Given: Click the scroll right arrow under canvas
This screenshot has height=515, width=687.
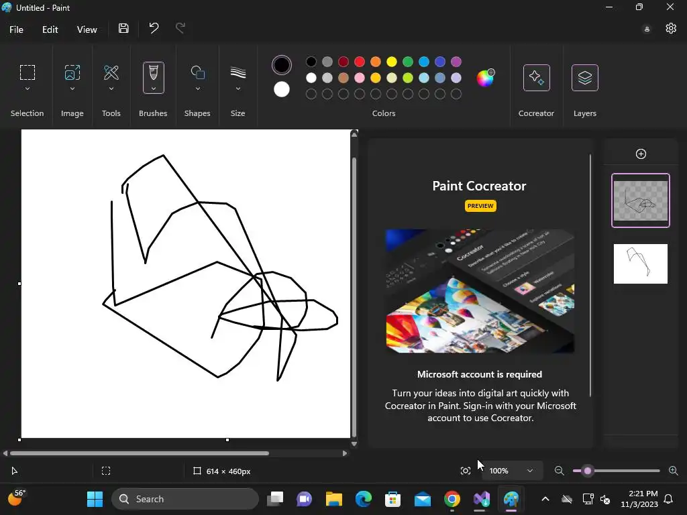Looking at the screenshot, I should tap(344, 453).
